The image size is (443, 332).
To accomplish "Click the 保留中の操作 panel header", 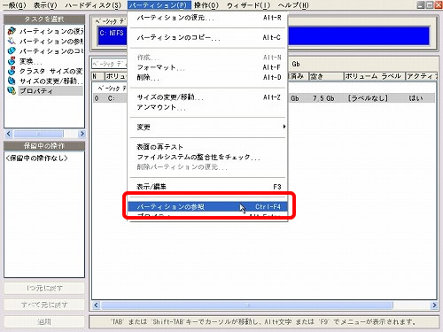I will 44,145.
